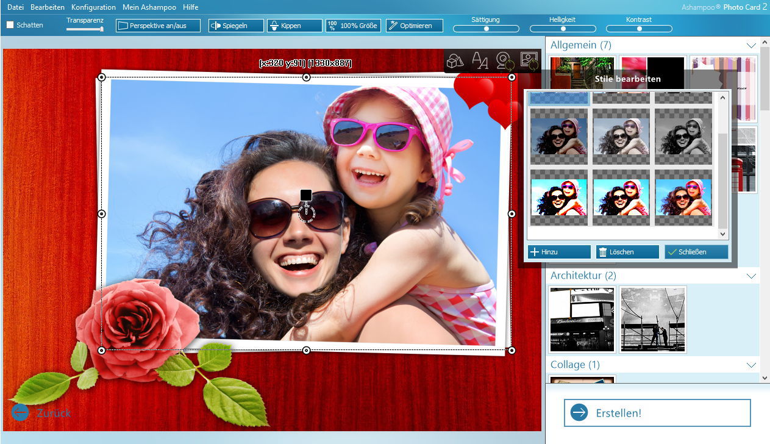Open the text tool AA icon

(x=480, y=60)
